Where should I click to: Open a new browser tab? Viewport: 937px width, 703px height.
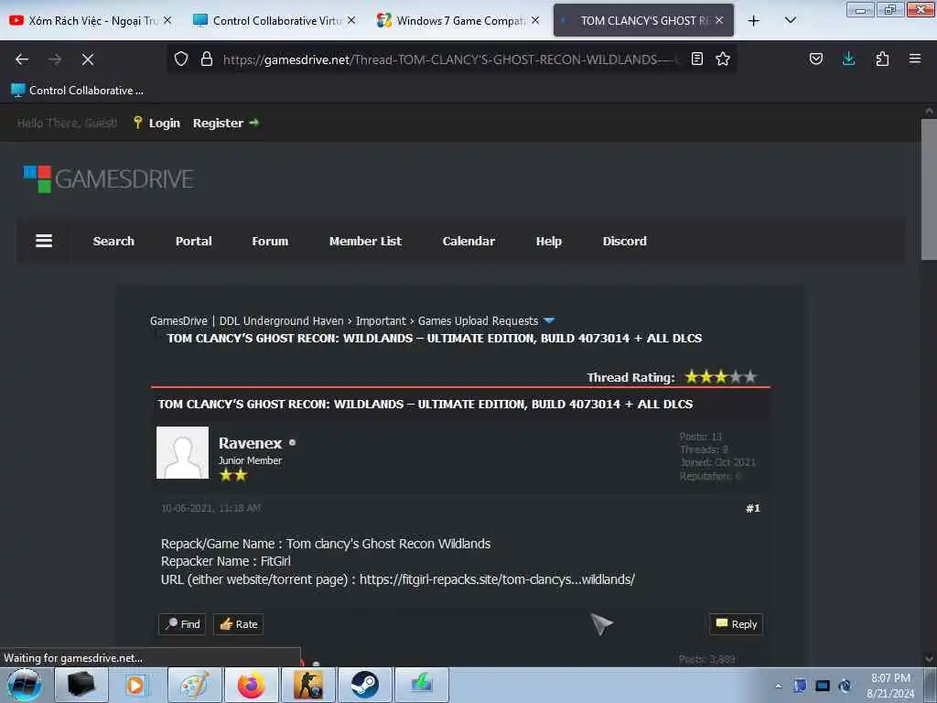pyautogui.click(x=754, y=21)
